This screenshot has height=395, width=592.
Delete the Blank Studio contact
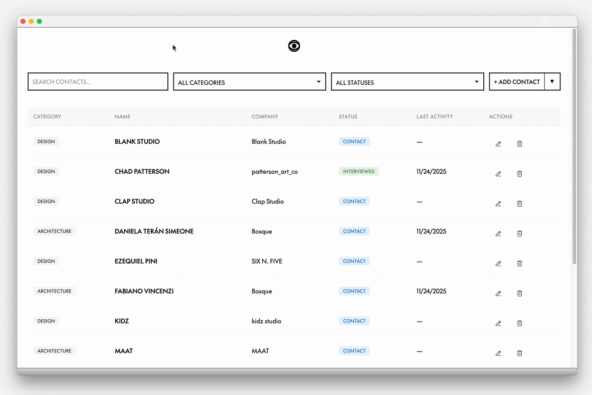pos(519,144)
